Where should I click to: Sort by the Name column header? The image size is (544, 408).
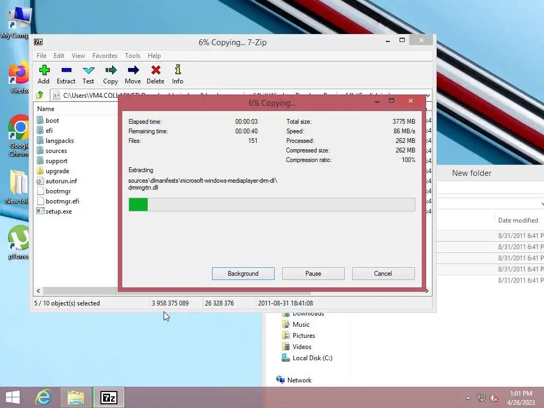[46, 108]
